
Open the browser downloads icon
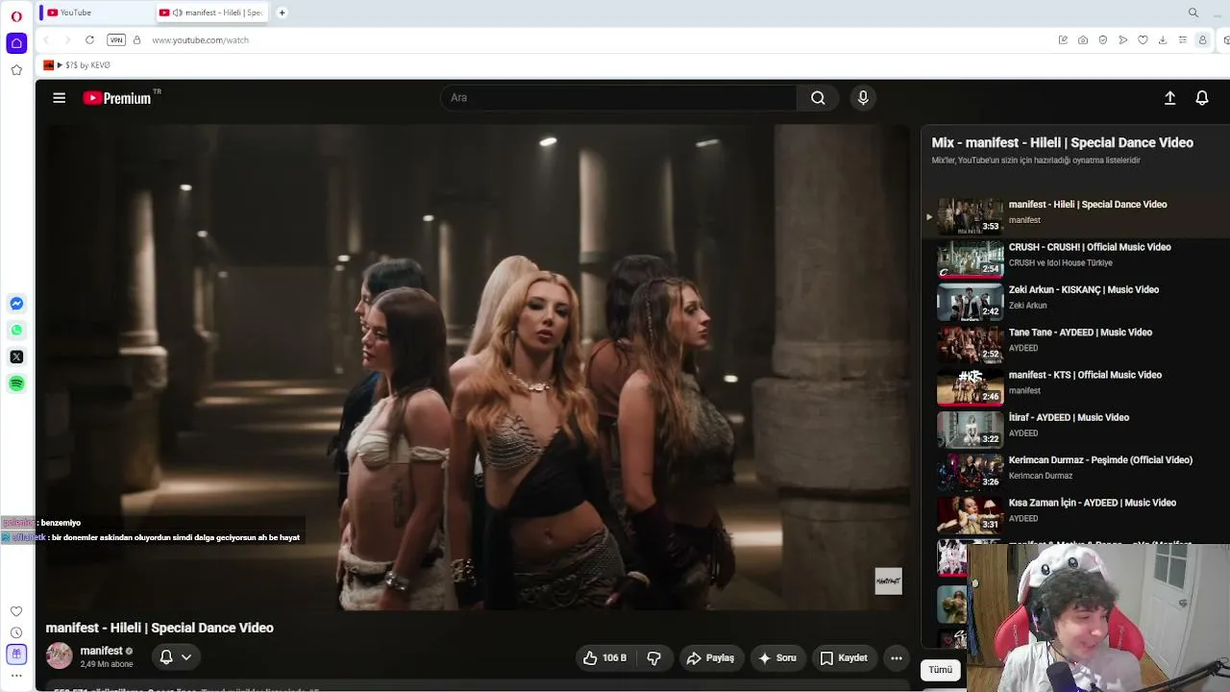click(x=1163, y=40)
